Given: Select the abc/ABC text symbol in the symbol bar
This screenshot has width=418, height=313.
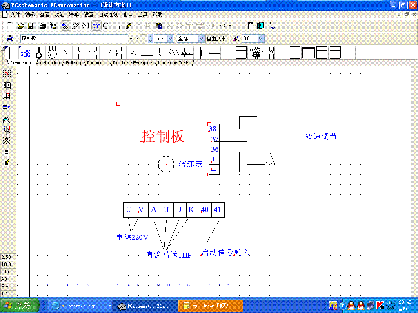Looking at the screenshot, I should click(25, 53).
